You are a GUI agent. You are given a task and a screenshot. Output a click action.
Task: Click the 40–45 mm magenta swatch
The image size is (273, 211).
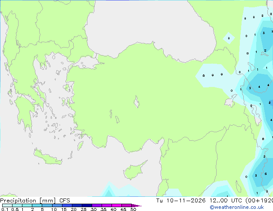pos(117,205)
